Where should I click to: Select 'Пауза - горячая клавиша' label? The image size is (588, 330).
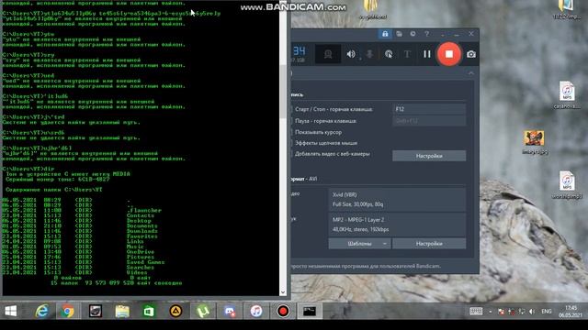click(325, 121)
